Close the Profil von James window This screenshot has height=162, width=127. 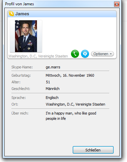(117, 4)
